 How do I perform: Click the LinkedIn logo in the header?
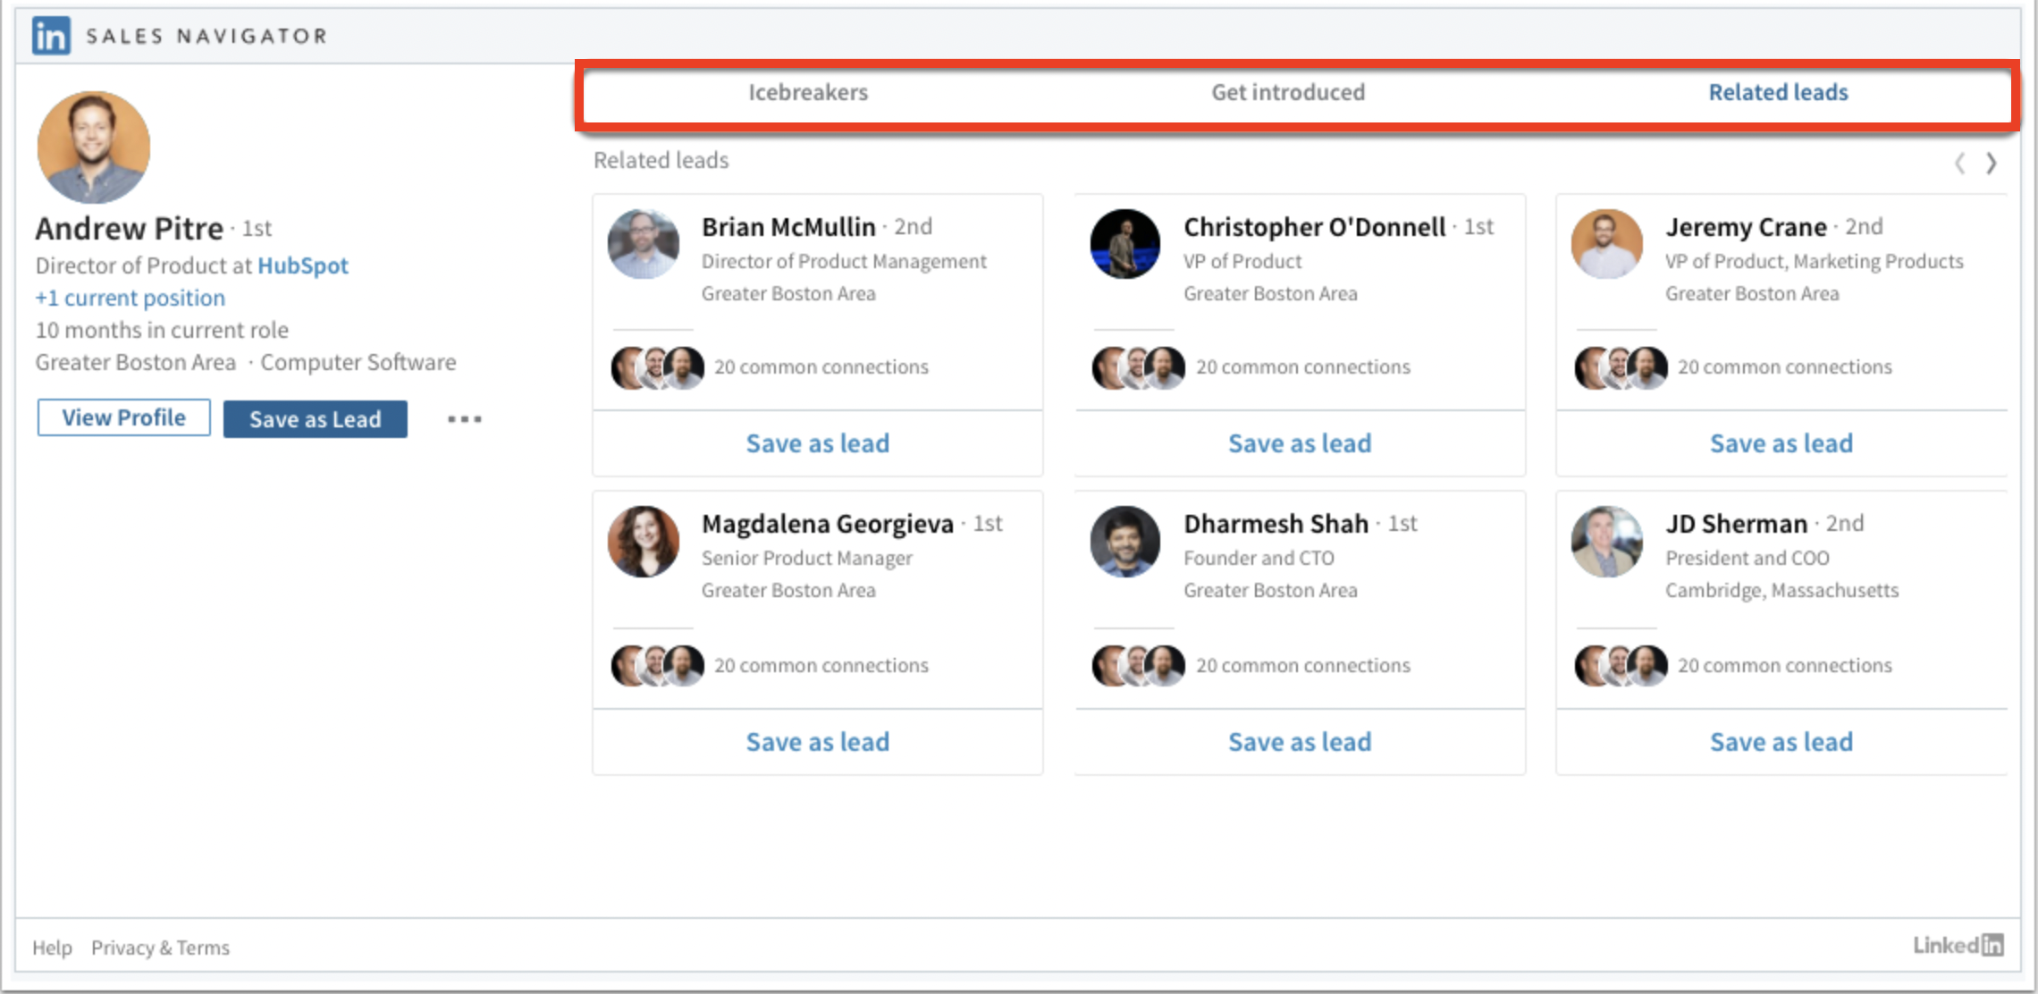tap(51, 36)
